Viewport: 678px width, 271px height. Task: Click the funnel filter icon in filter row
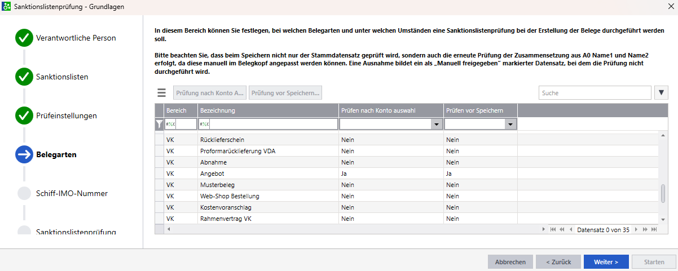[x=159, y=124]
